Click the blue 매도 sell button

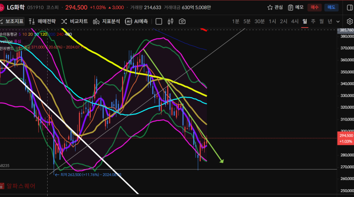click(331, 7)
